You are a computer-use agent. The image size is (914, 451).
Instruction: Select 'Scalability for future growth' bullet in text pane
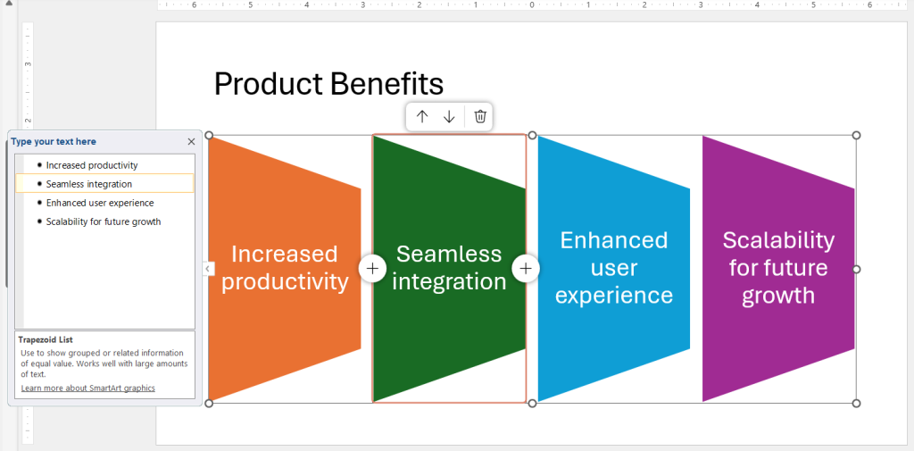tap(104, 221)
